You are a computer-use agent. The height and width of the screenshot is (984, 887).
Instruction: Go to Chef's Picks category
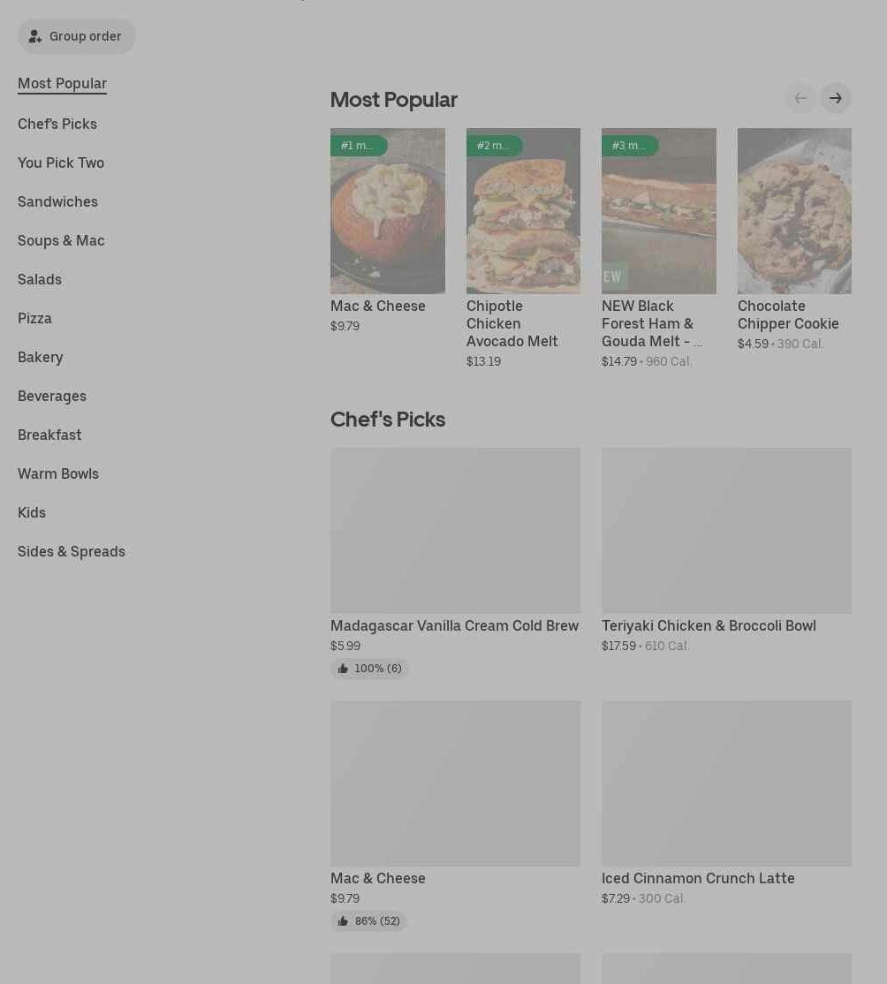57,124
